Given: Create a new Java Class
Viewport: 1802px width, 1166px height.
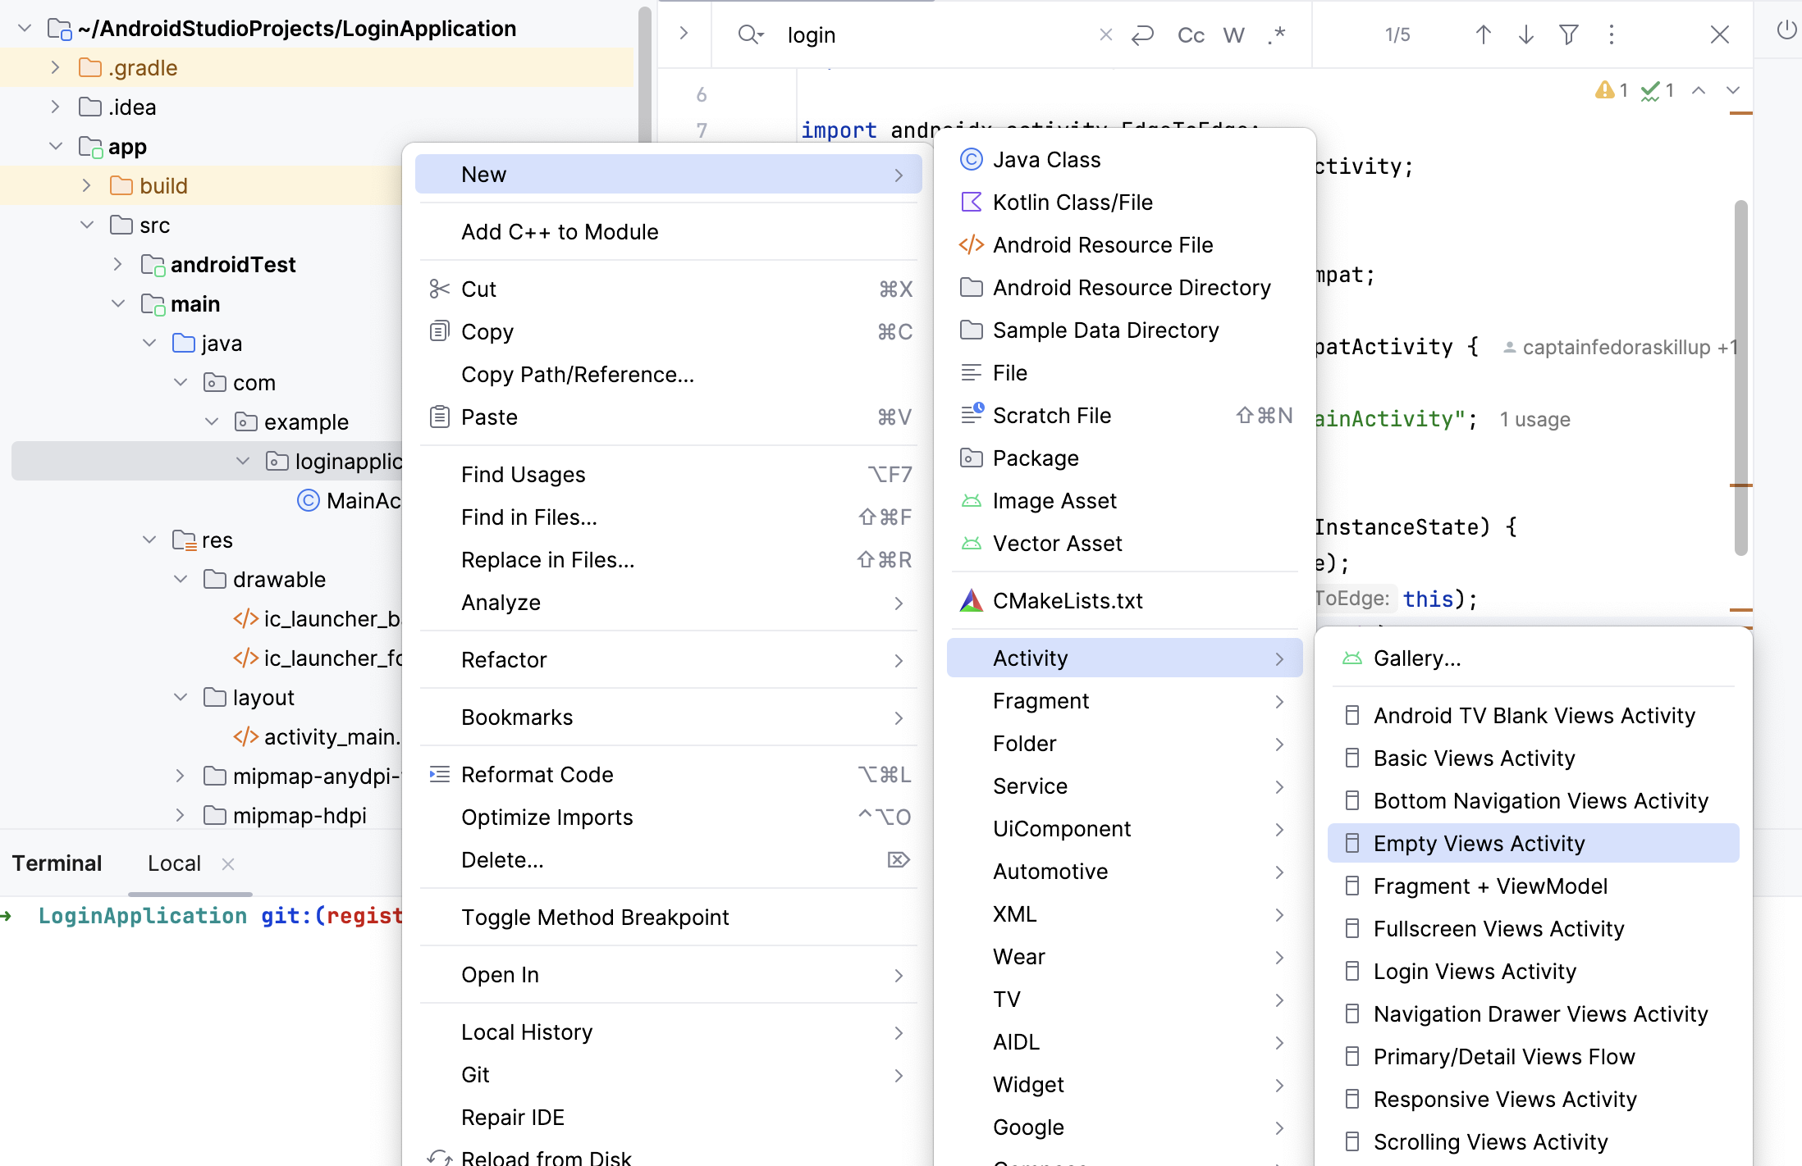Looking at the screenshot, I should click(x=1125, y=159).
